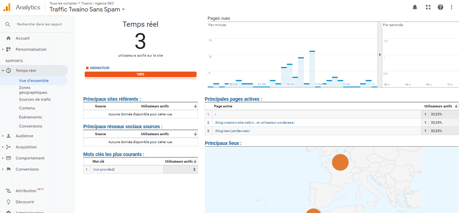This screenshot has height=213, width=459.
Task: Click the orange 100% ORDINATEUR bar
Action: tap(140, 74)
